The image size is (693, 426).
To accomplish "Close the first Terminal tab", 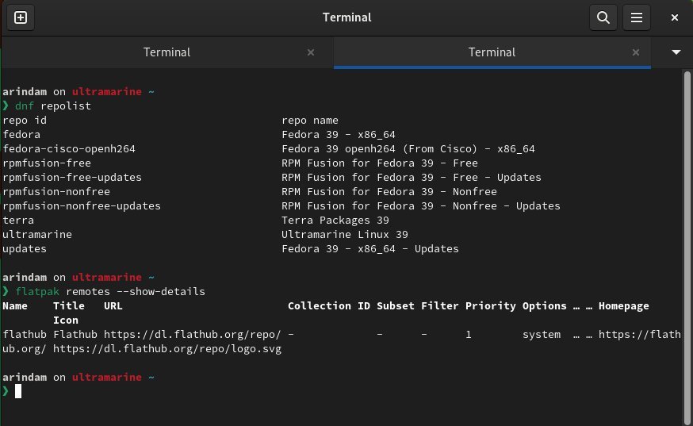I will pos(311,52).
